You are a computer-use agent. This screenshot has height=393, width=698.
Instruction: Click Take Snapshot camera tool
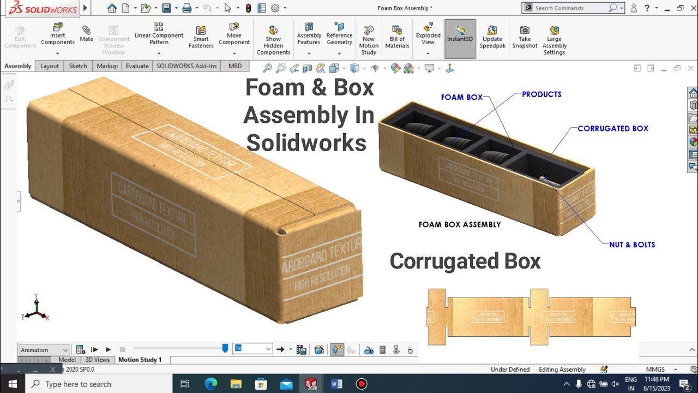tap(525, 37)
